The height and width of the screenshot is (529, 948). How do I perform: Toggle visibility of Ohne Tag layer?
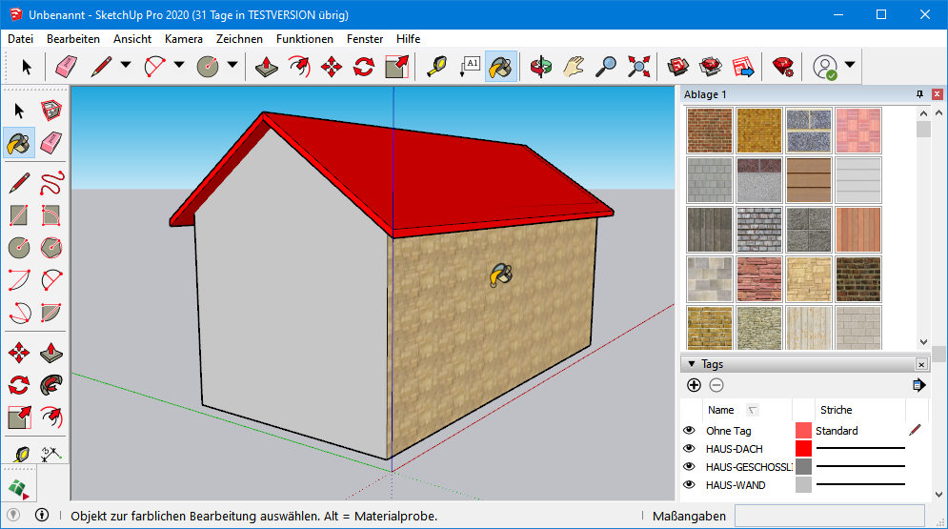(689, 431)
